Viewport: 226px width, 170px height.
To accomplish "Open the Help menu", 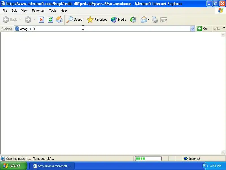I will [x=64, y=10].
